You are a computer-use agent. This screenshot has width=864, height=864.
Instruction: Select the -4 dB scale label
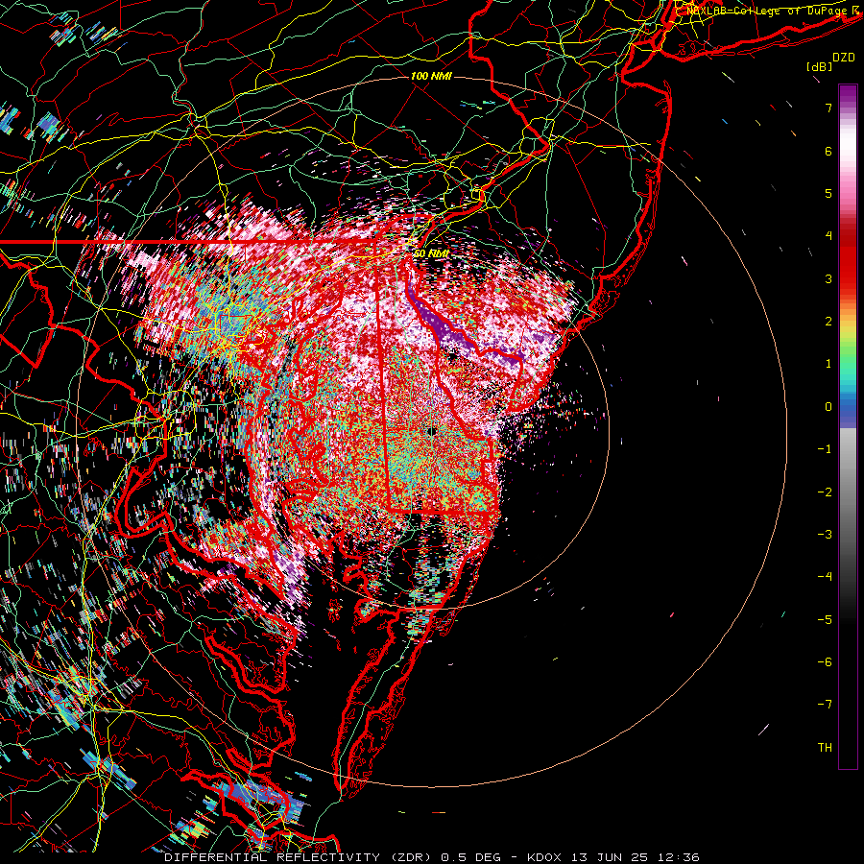[825, 577]
